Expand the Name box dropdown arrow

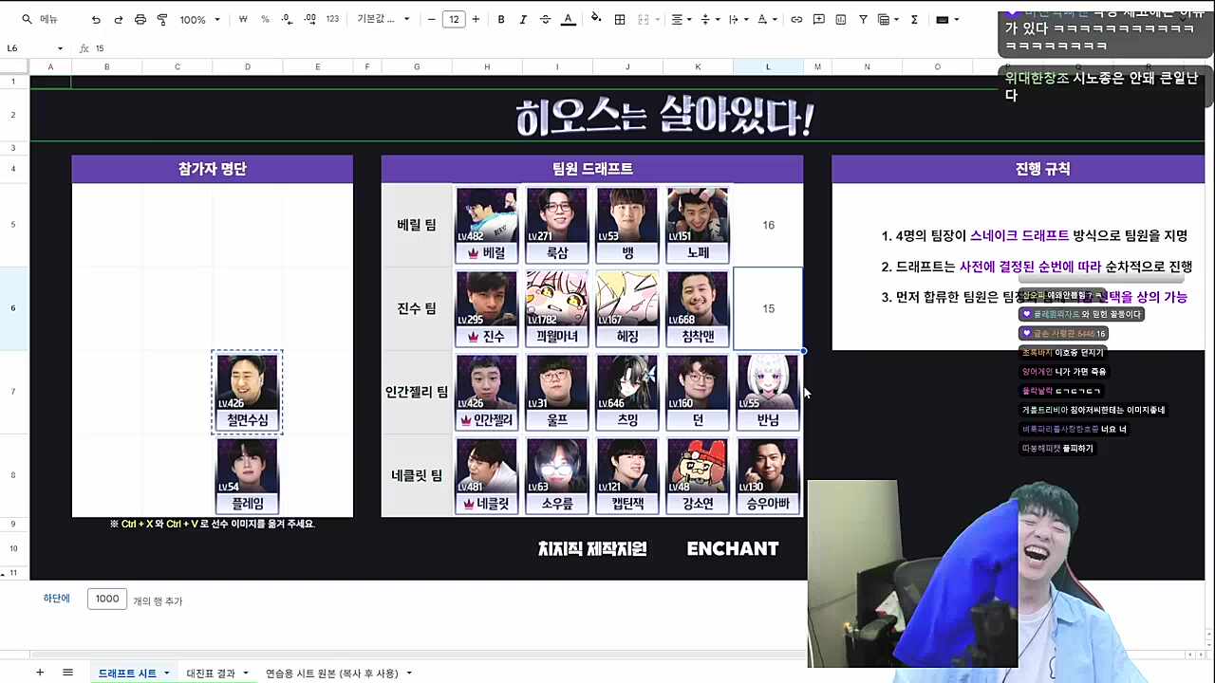click(x=60, y=48)
